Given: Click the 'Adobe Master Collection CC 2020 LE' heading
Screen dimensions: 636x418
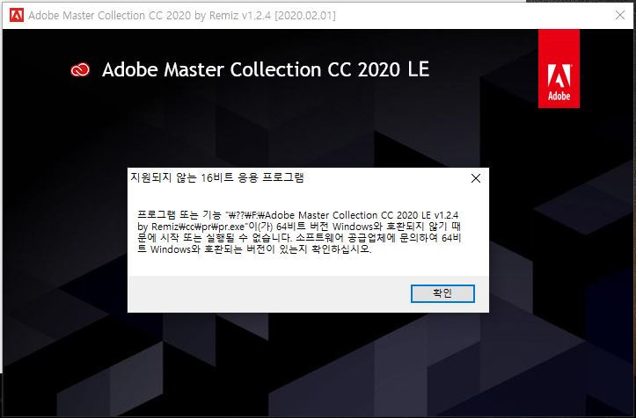Looking at the screenshot, I should (x=266, y=69).
